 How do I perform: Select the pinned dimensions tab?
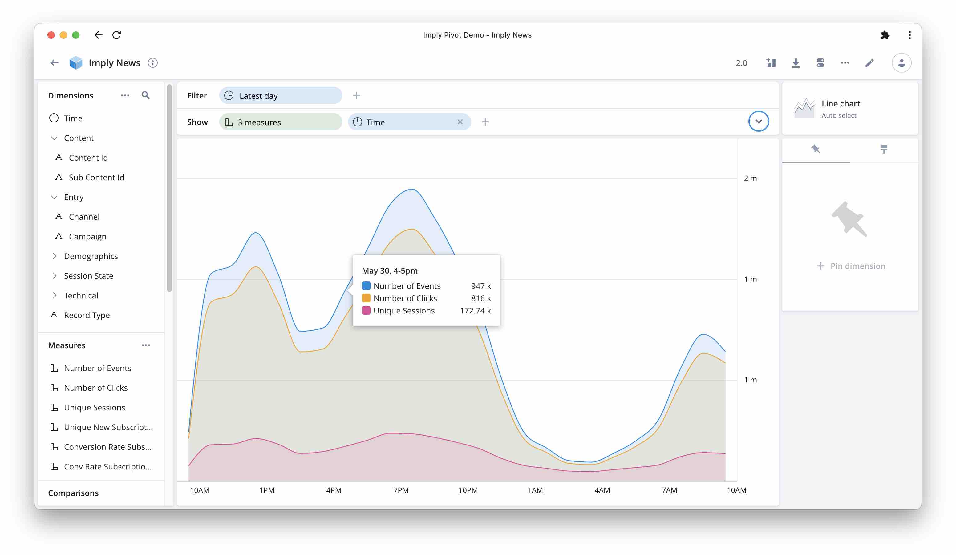(816, 150)
